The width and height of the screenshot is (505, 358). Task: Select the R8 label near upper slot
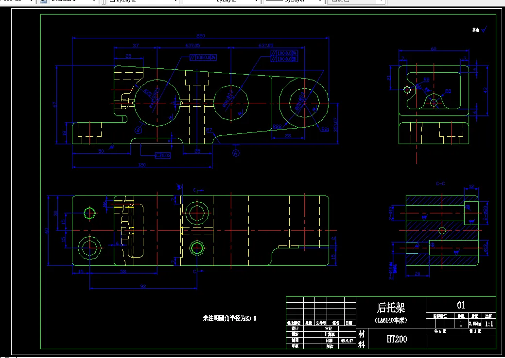[426, 80]
